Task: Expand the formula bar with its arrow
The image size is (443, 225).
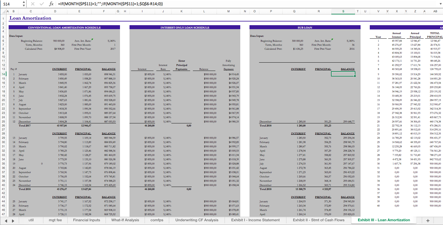Action: coord(441,4)
